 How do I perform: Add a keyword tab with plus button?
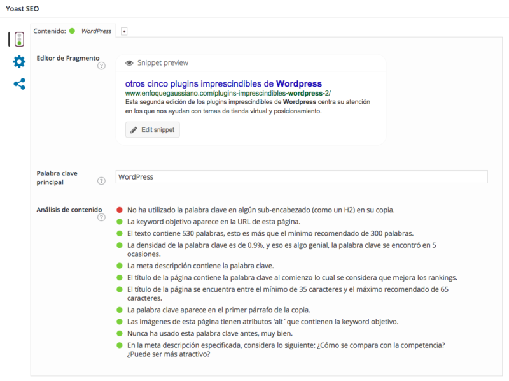click(124, 31)
